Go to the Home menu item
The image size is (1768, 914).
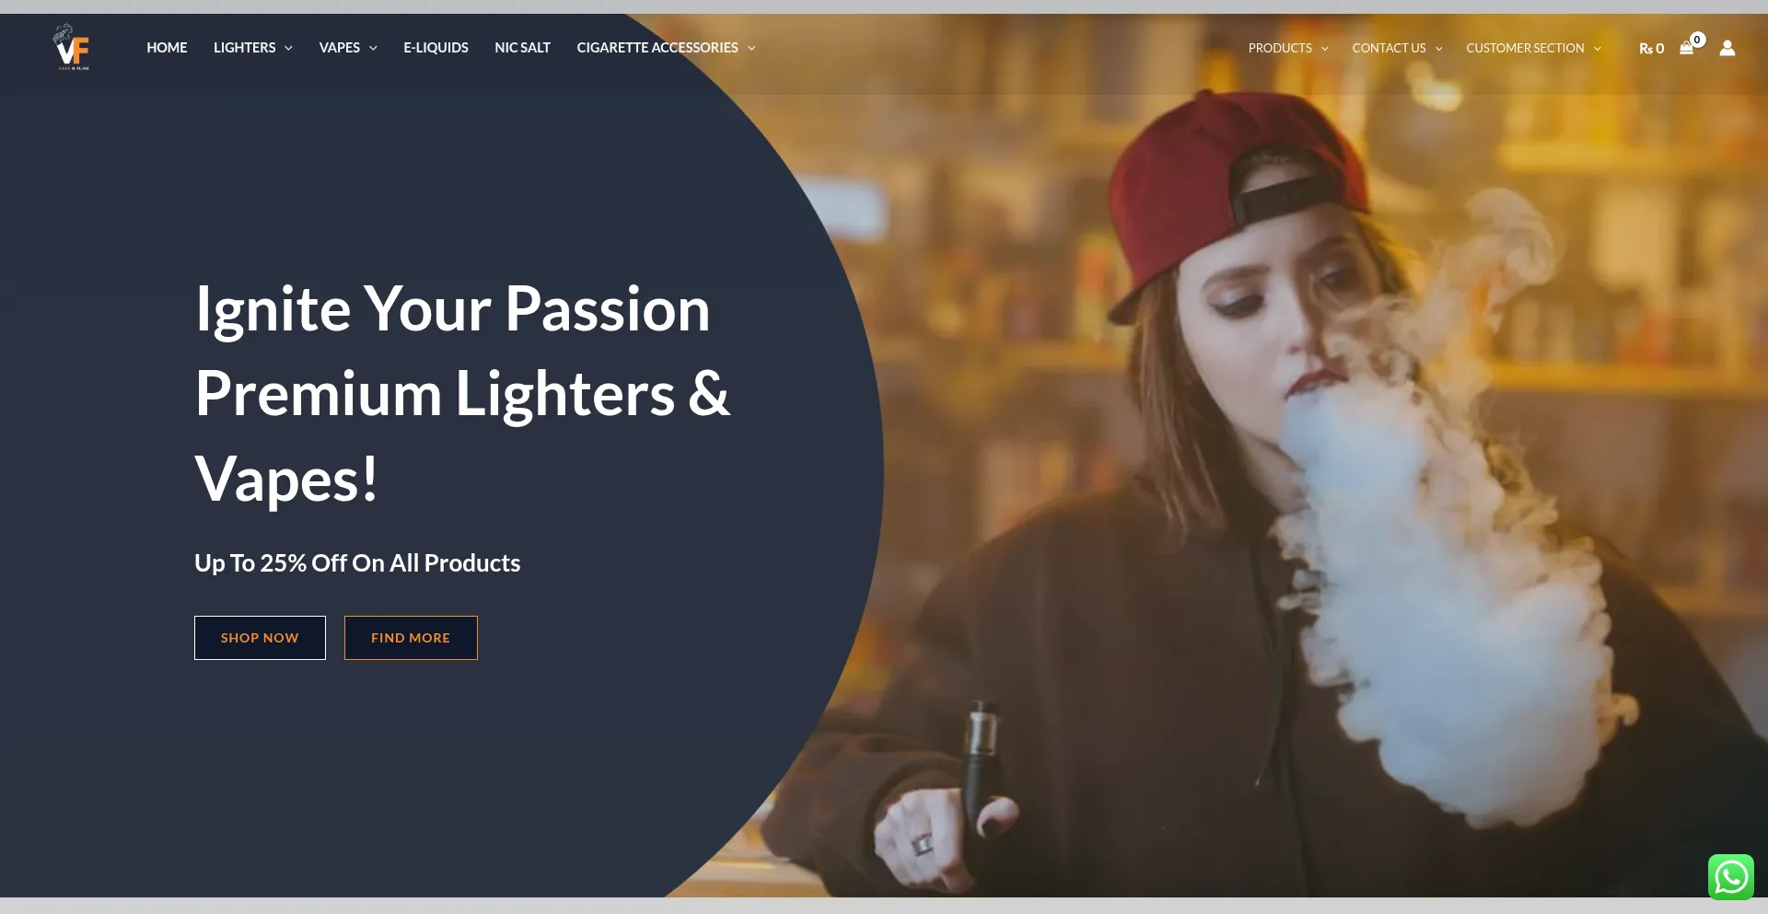point(167,48)
